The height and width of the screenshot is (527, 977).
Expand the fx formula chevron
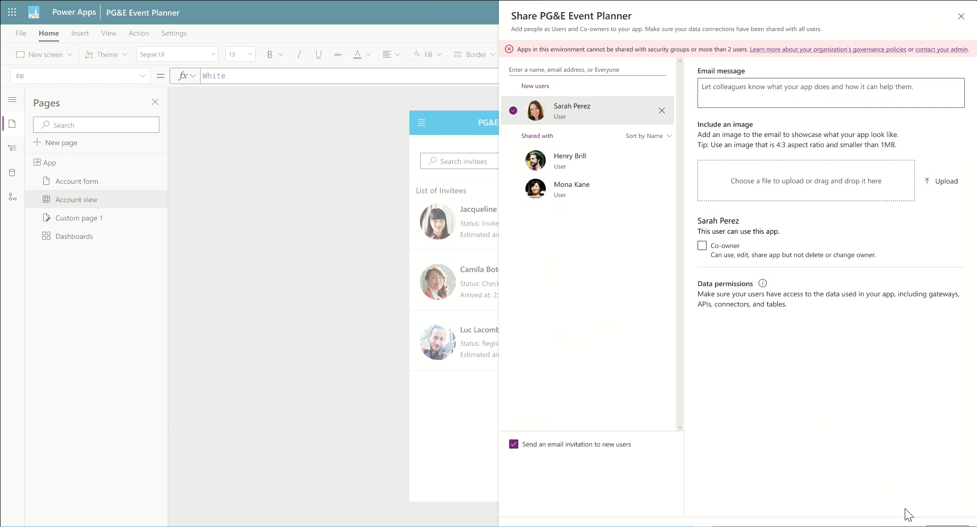click(193, 76)
